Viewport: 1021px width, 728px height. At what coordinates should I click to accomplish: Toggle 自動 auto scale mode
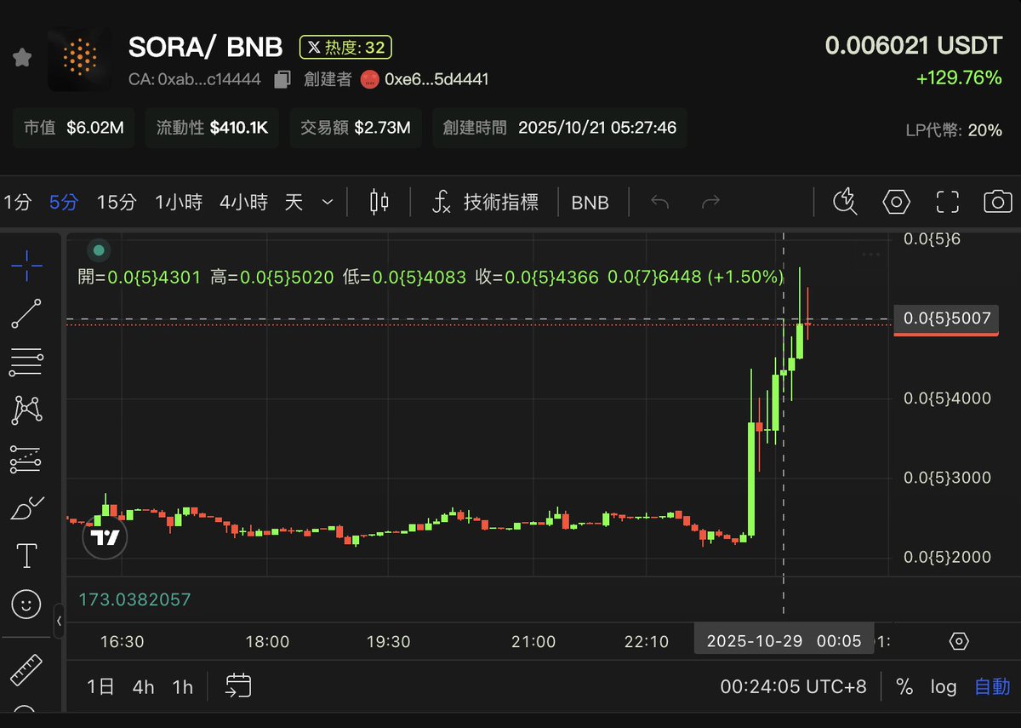click(x=992, y=686)
